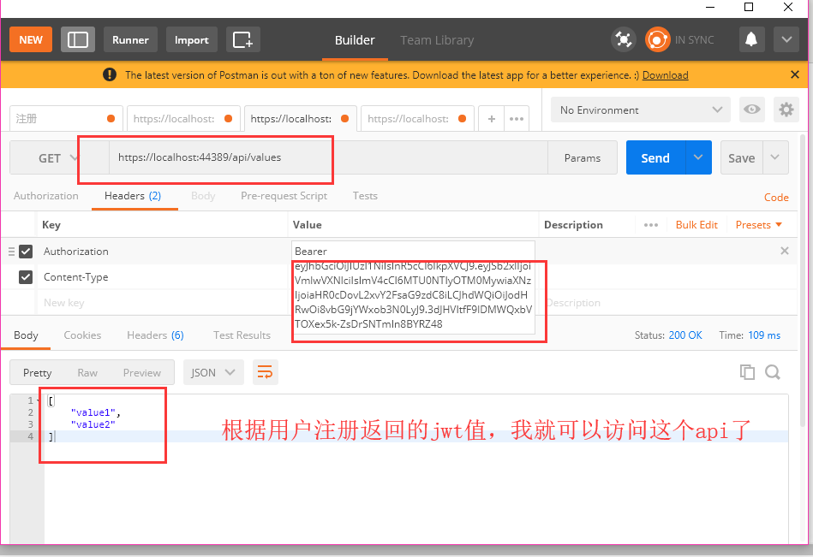Click "value2" in response body
This screenshot has width=813, height=557.
pos(93,424)
